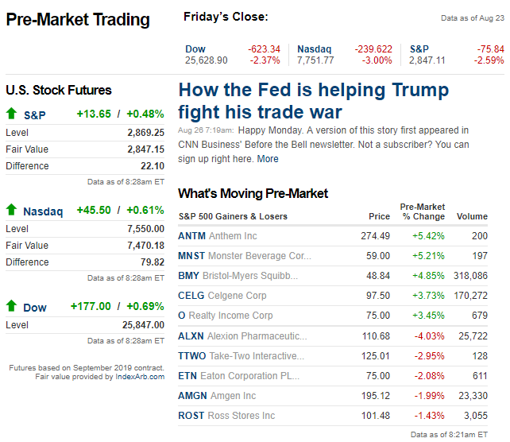This screenshot has width=510, height=442.
Task: Click the Dow index in Friday's Close
Action: tap(195, 49)
